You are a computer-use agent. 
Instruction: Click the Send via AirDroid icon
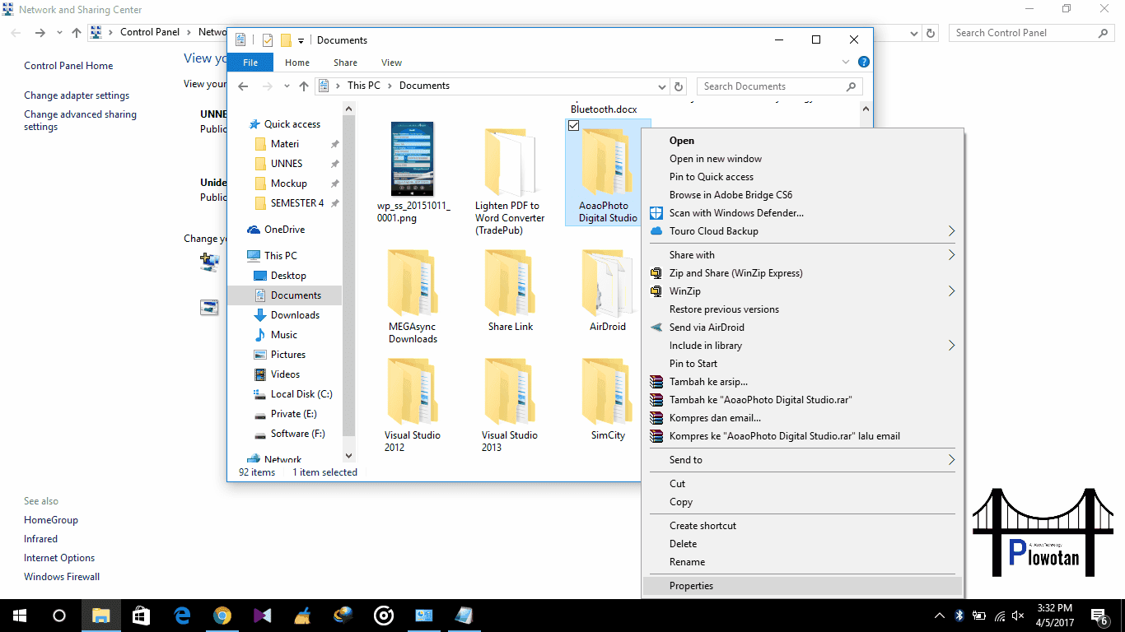point(656,328)
